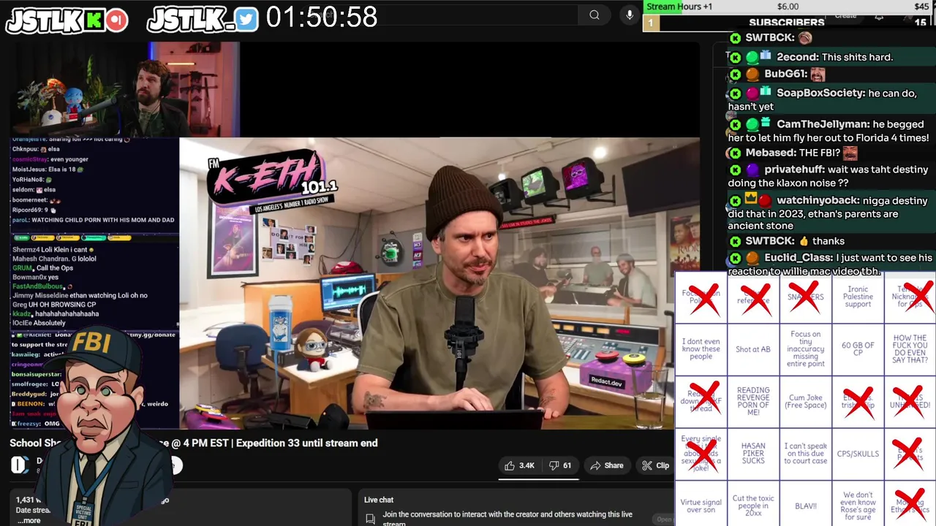Select username CamTheJellyman in chat
This screenshot has width=936, height=526.
coord(822,124)
